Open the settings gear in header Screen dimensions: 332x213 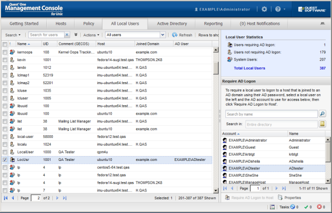[x=264, y=9]
